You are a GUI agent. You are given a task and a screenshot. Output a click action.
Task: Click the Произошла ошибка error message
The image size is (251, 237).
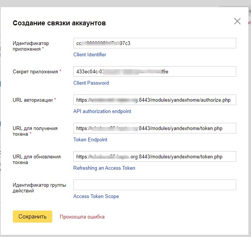[x=82, y=217]
